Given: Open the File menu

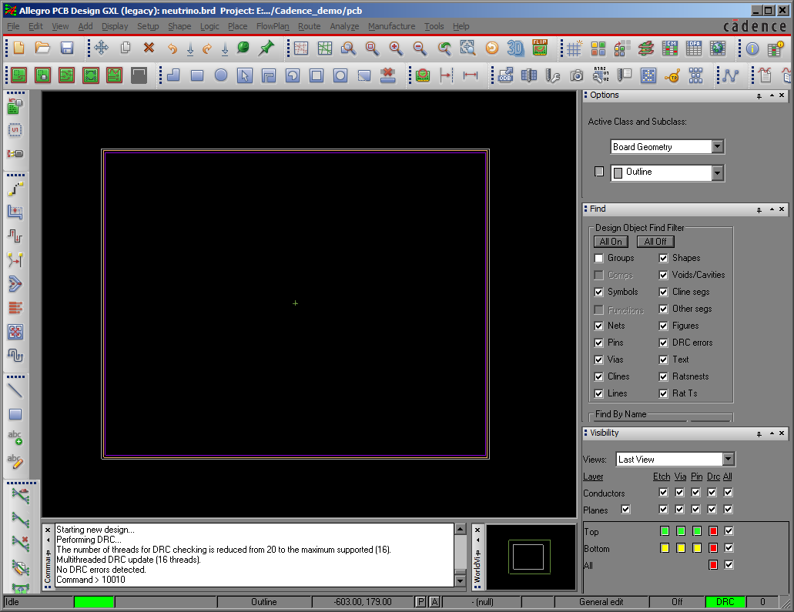Looking at the screenshot, I should click(x=13, y=26).
